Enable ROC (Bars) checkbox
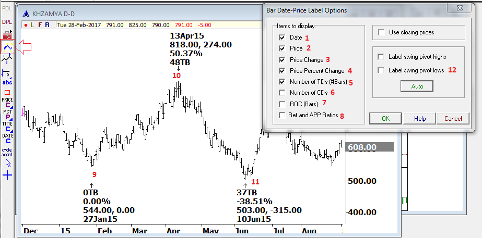 point(282,104)
